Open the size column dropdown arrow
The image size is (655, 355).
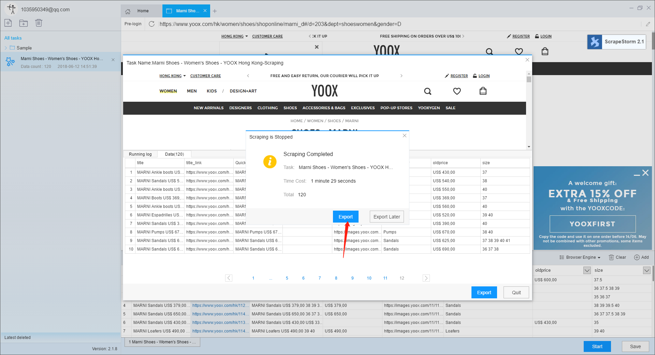(646, 270)
